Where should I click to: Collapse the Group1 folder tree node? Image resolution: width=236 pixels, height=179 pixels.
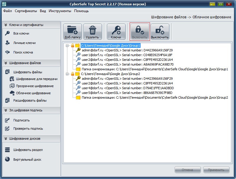[x=67, y=45]
